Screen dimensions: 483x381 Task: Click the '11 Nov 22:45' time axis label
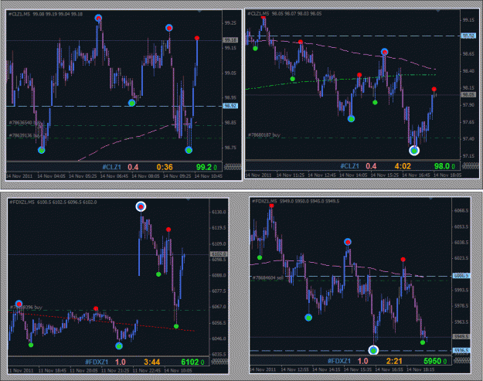[147, 370]
